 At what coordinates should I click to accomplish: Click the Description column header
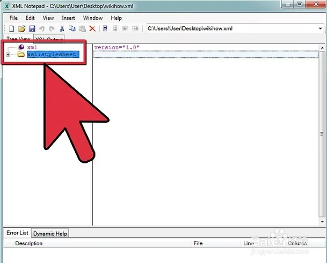(x=29, y=243)
